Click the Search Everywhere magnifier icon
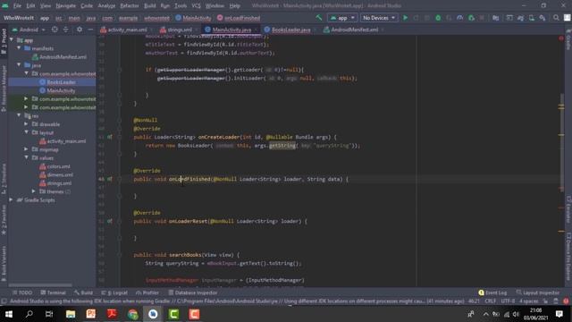This screenshot has width=572, height=322. click(556, 18)
